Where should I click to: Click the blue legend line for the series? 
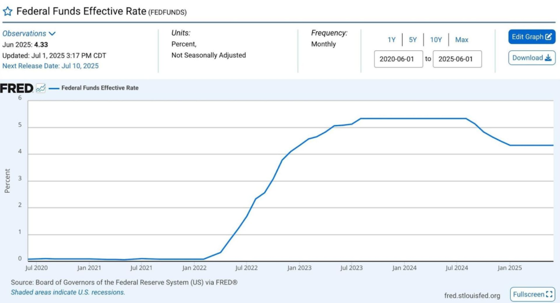pos(54,88)
